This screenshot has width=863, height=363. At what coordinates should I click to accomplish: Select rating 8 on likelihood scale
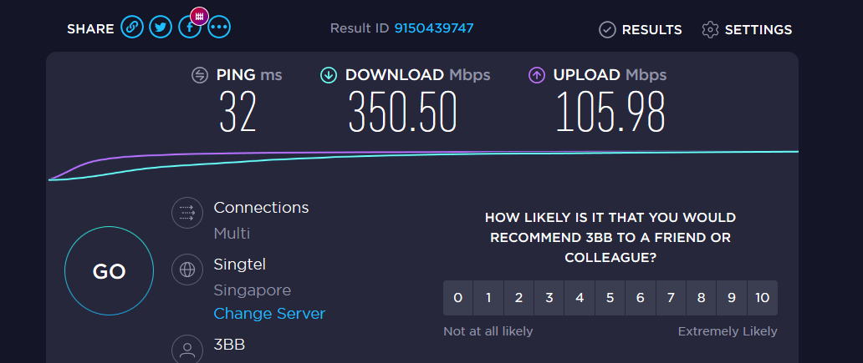(x=701, y=298)
